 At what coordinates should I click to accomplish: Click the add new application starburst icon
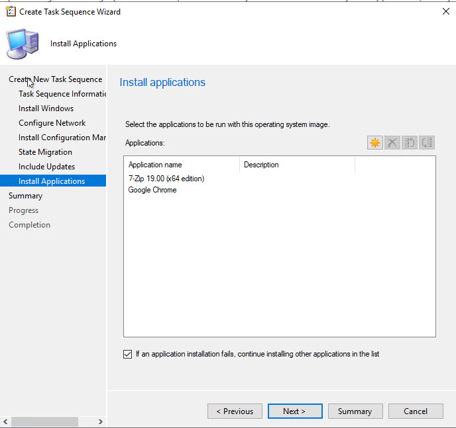click(x=375, y=143)
